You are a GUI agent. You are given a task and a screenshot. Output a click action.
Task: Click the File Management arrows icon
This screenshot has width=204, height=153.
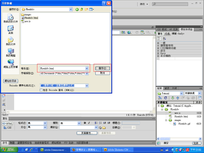123,32
